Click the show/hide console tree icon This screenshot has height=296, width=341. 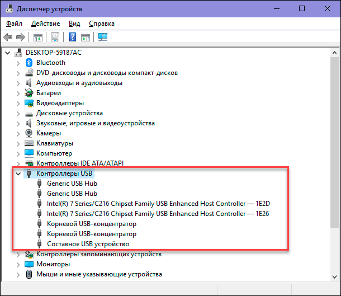[x=38, y=37]
